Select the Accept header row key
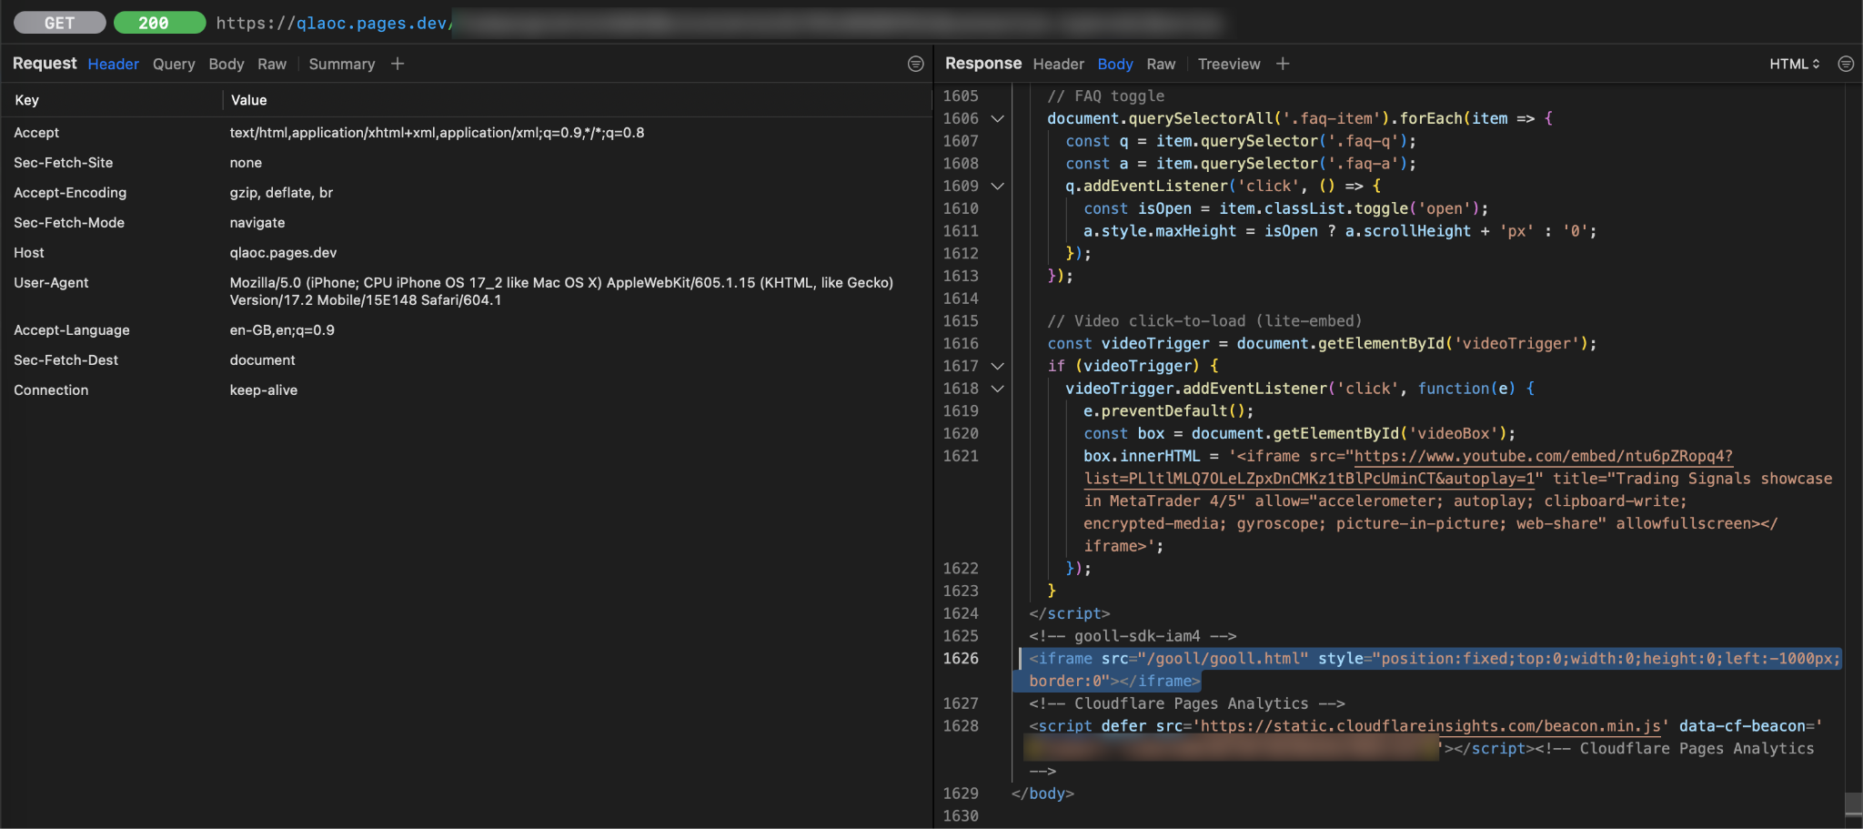This screenshot has width=1863, height=829. click(36, 133)
